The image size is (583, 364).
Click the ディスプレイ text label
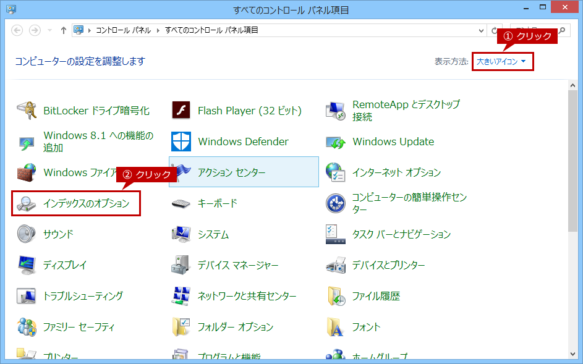(65, 265)
